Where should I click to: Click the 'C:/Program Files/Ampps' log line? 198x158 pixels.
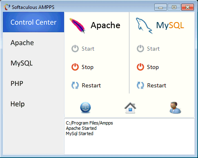89,123
